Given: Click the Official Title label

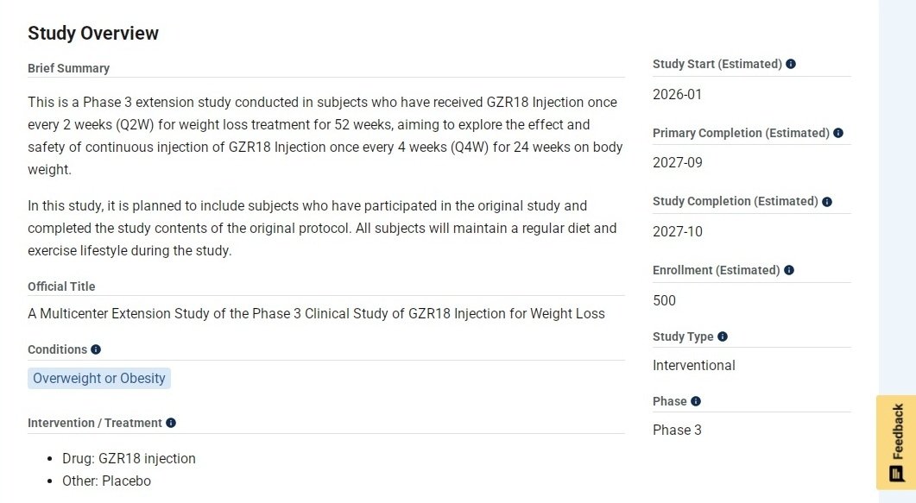Looking at the screenshot, I should point(61,286).
